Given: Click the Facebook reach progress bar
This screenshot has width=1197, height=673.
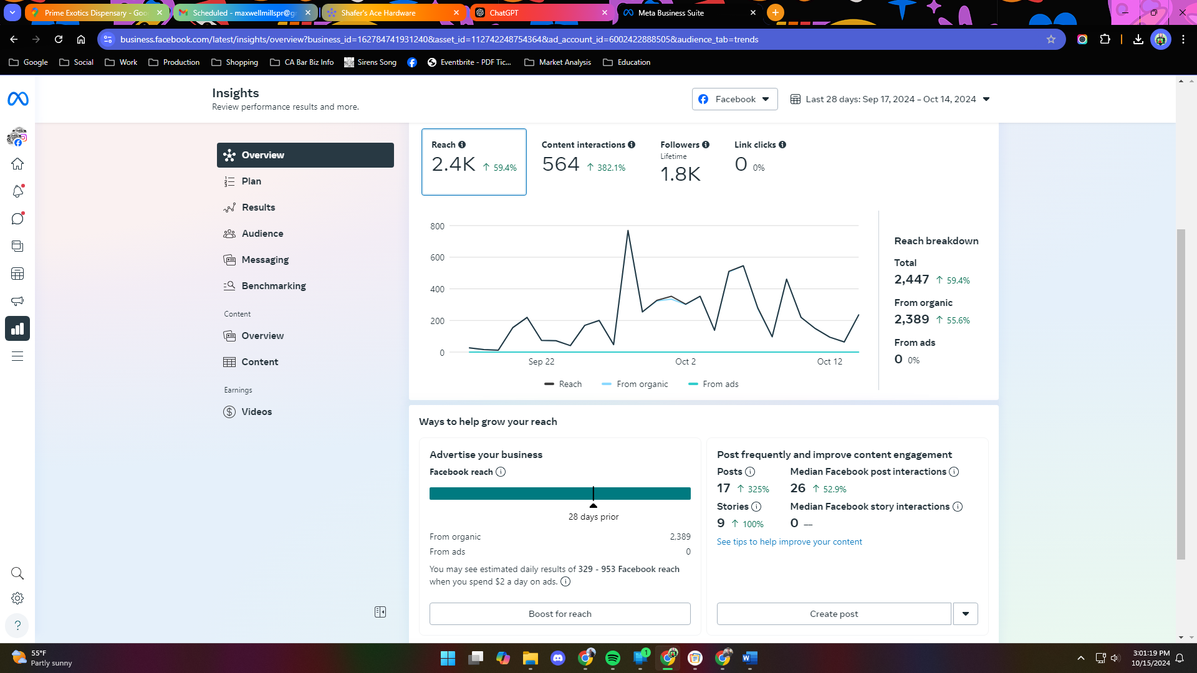Looking at the screenshot, I should 560,494.
